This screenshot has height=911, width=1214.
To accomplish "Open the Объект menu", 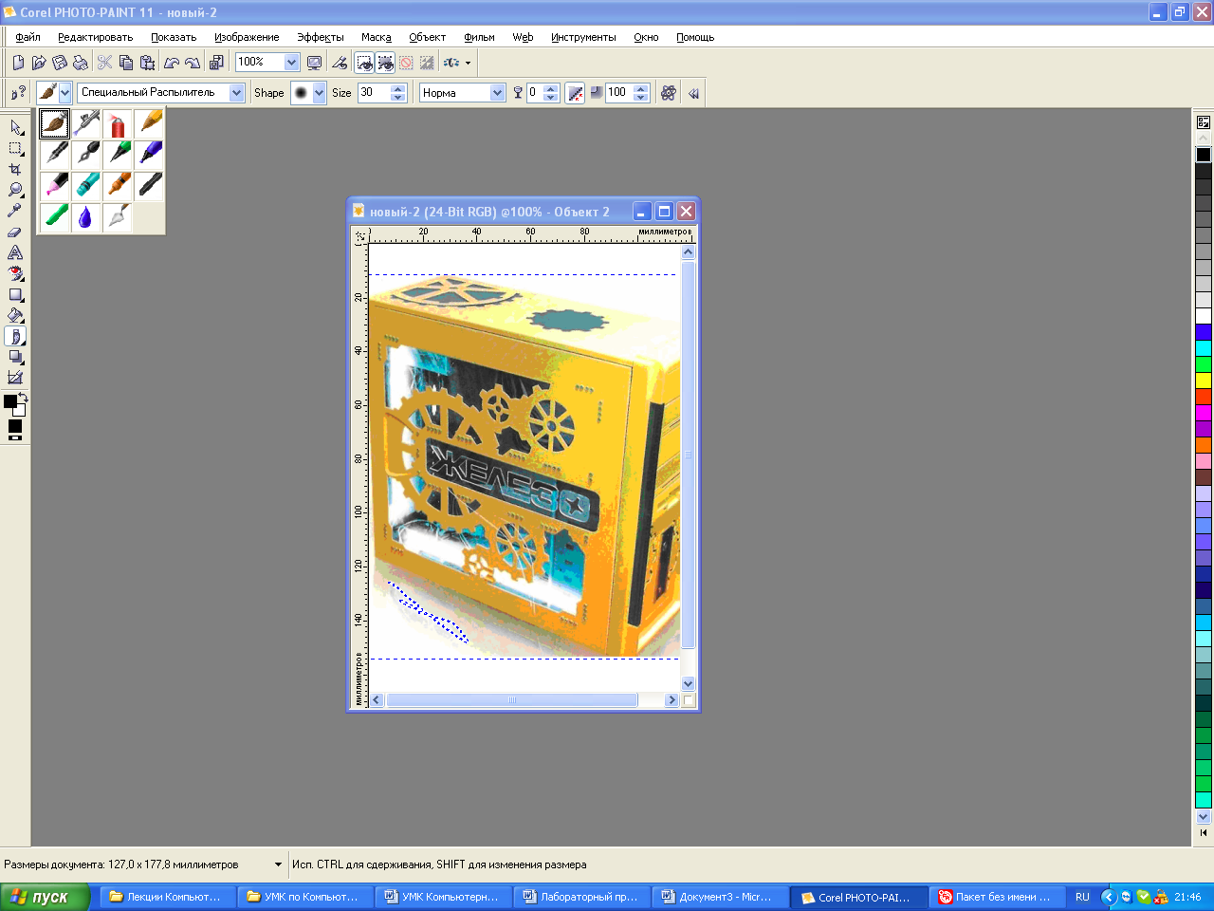I will point(428,37).
